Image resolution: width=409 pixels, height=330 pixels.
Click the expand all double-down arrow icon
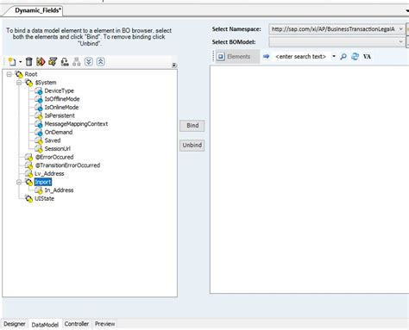[89, 61]
